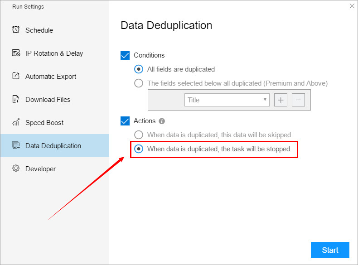Click the IP Rotation & Delay icon
This screenshot has width=358, height=265.
[x=16, y=53]
